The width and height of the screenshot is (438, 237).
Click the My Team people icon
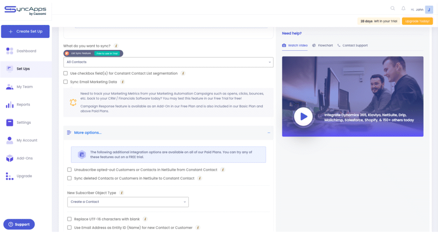(10, 87)
